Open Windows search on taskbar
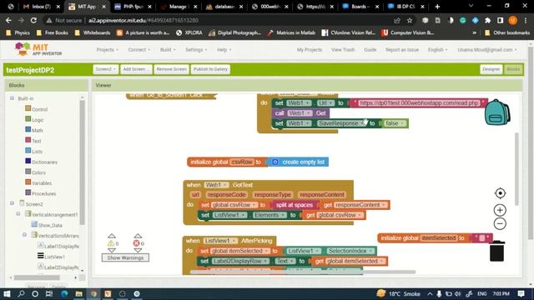The image size is (534, 300). point(21,293)
